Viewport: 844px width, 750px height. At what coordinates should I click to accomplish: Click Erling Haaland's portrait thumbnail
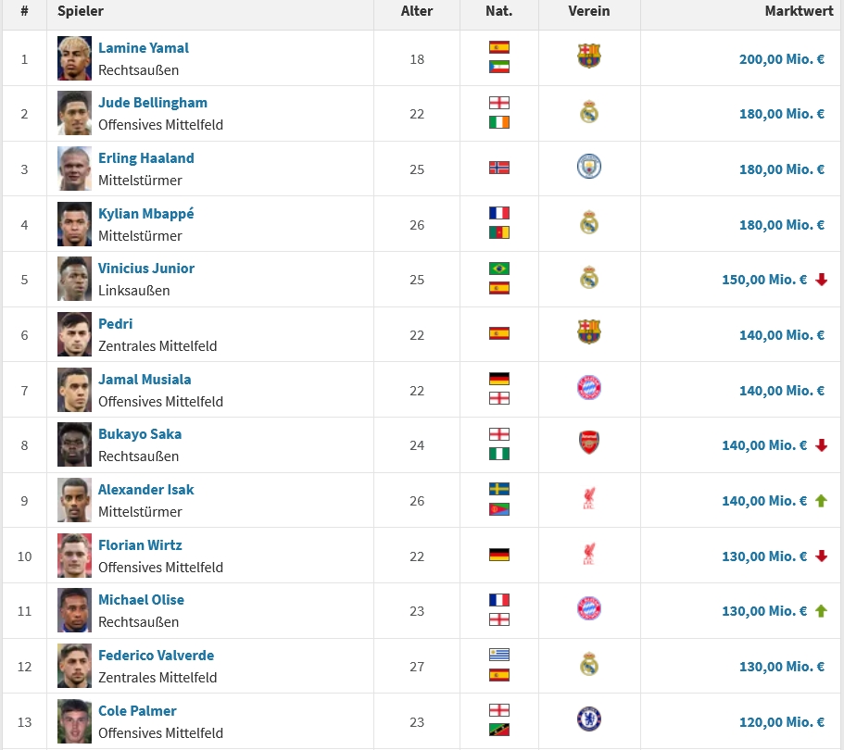(x=74, y=169)
